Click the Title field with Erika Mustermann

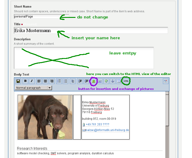pos(91,30)
